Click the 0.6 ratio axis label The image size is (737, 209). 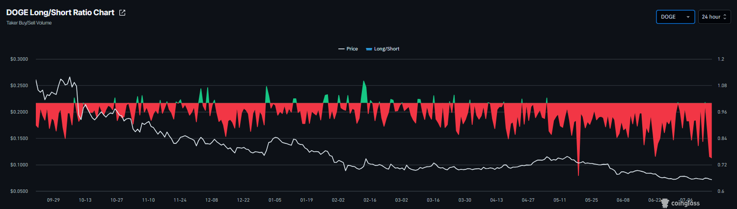tap(721, 191)
